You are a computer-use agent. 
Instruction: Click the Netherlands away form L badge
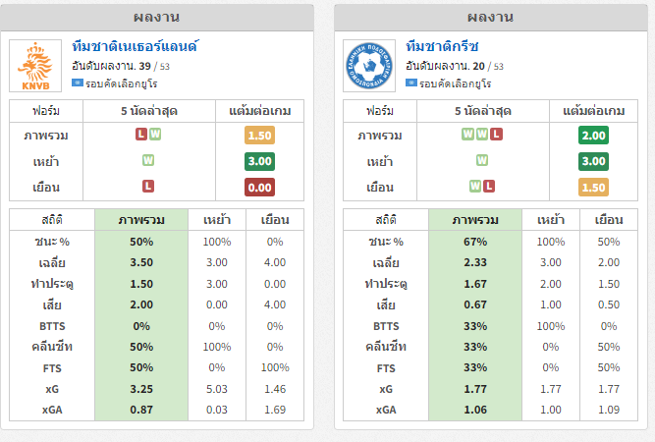pyautogui.click(x=148, y=186)
